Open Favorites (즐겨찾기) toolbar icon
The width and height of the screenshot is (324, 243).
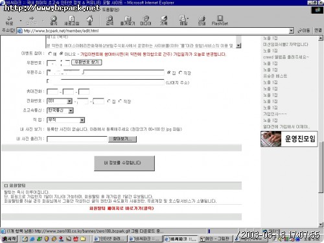pyautogui.click(x=128, y=21)
